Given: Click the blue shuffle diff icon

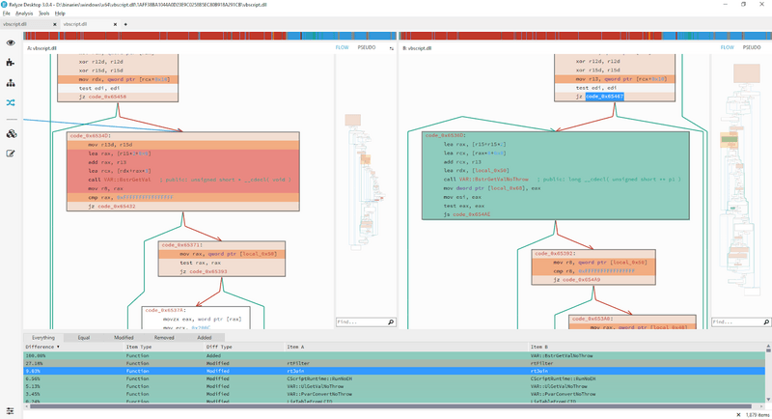Looking at the screenshot, I should click(11, 101).
